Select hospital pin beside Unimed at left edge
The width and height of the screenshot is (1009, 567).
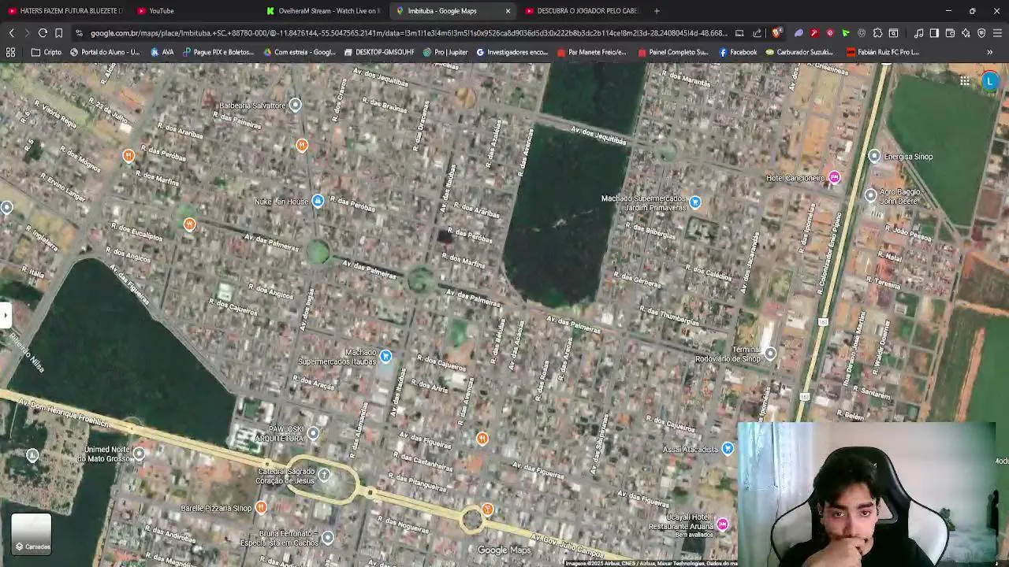pos(32,455)
